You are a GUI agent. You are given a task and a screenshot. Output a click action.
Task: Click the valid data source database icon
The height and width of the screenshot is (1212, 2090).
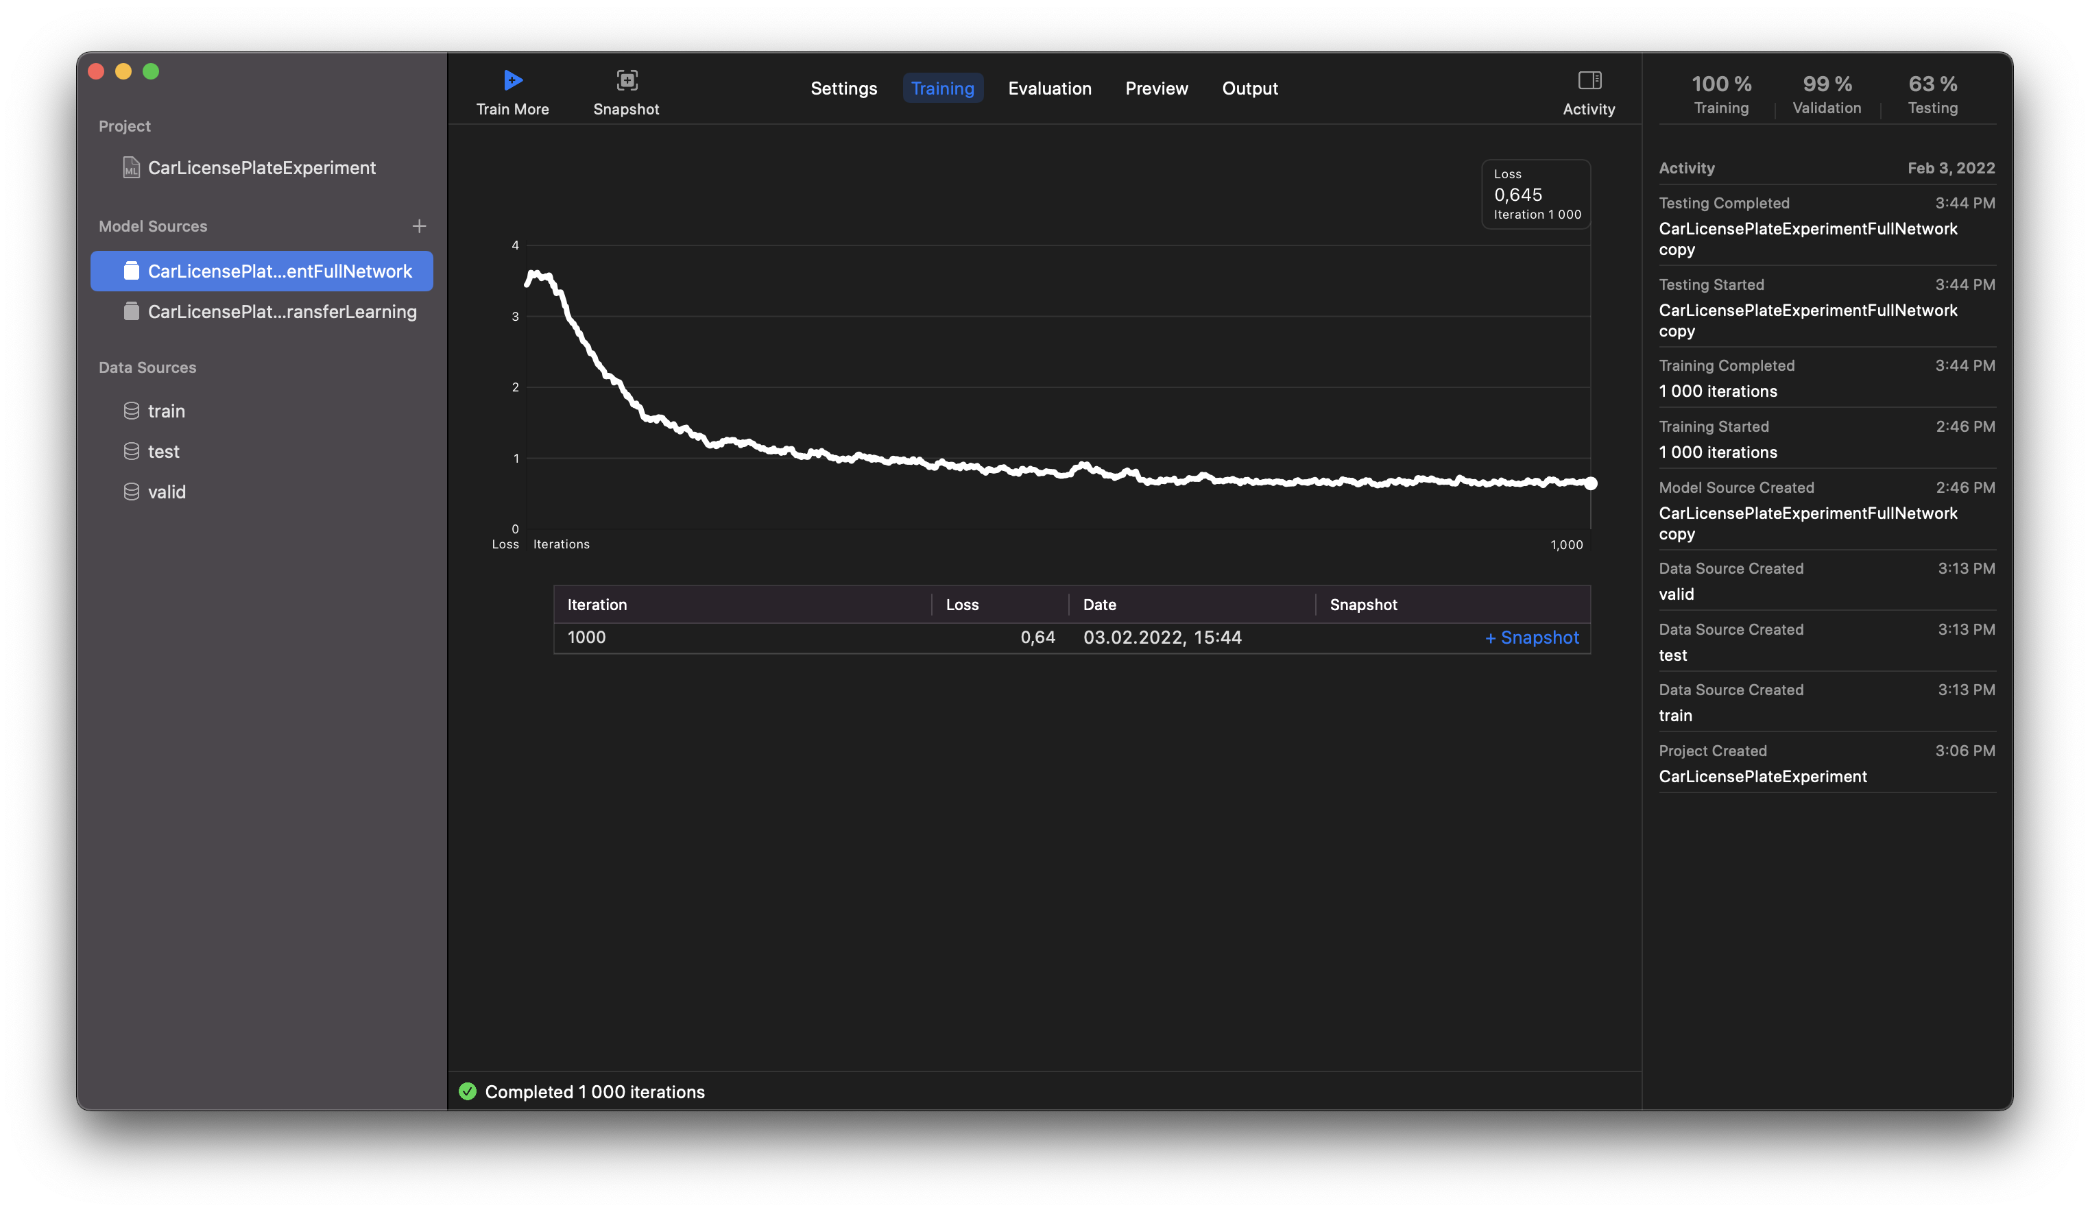click(x=131, y=492)
